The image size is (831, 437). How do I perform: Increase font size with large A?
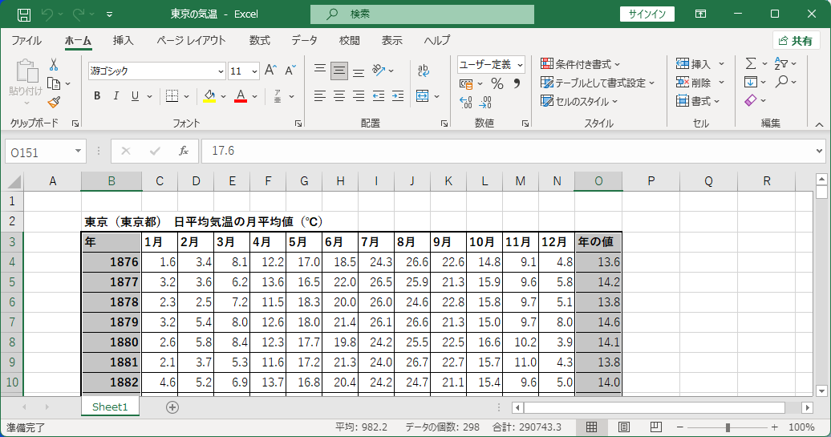pos(270,71)
